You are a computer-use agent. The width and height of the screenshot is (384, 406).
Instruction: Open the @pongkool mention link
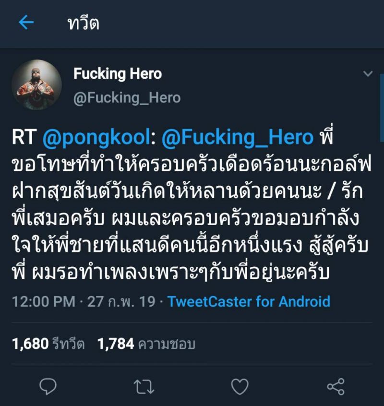(96, 138)
